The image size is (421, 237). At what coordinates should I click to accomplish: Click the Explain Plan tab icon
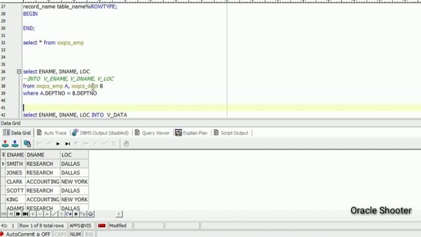point(178,132)
